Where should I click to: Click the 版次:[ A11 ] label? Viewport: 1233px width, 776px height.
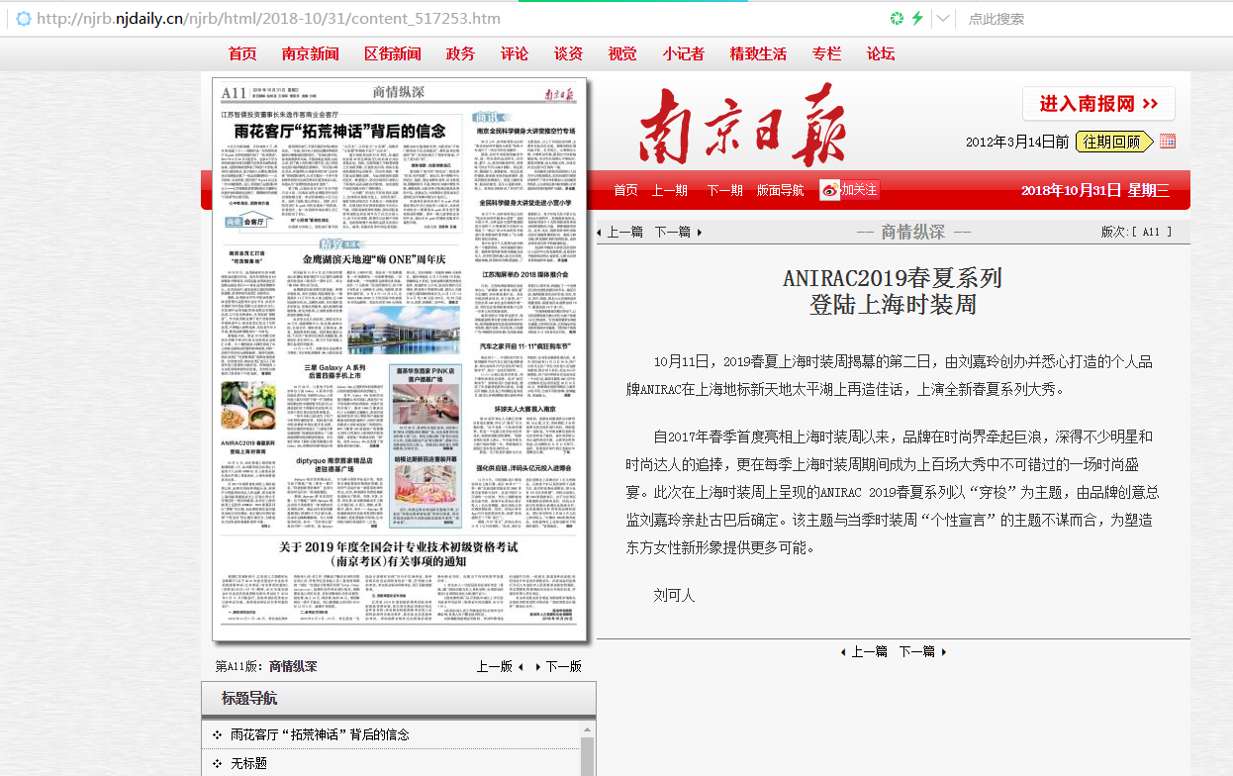pyautogui.click(x=1136, y=232)
